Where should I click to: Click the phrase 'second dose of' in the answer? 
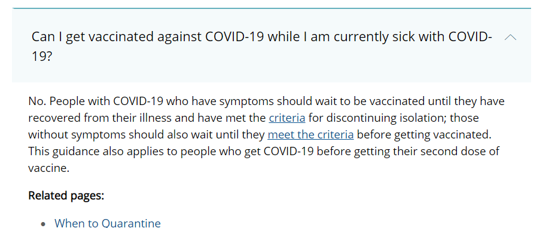click(x=466, y=152)
